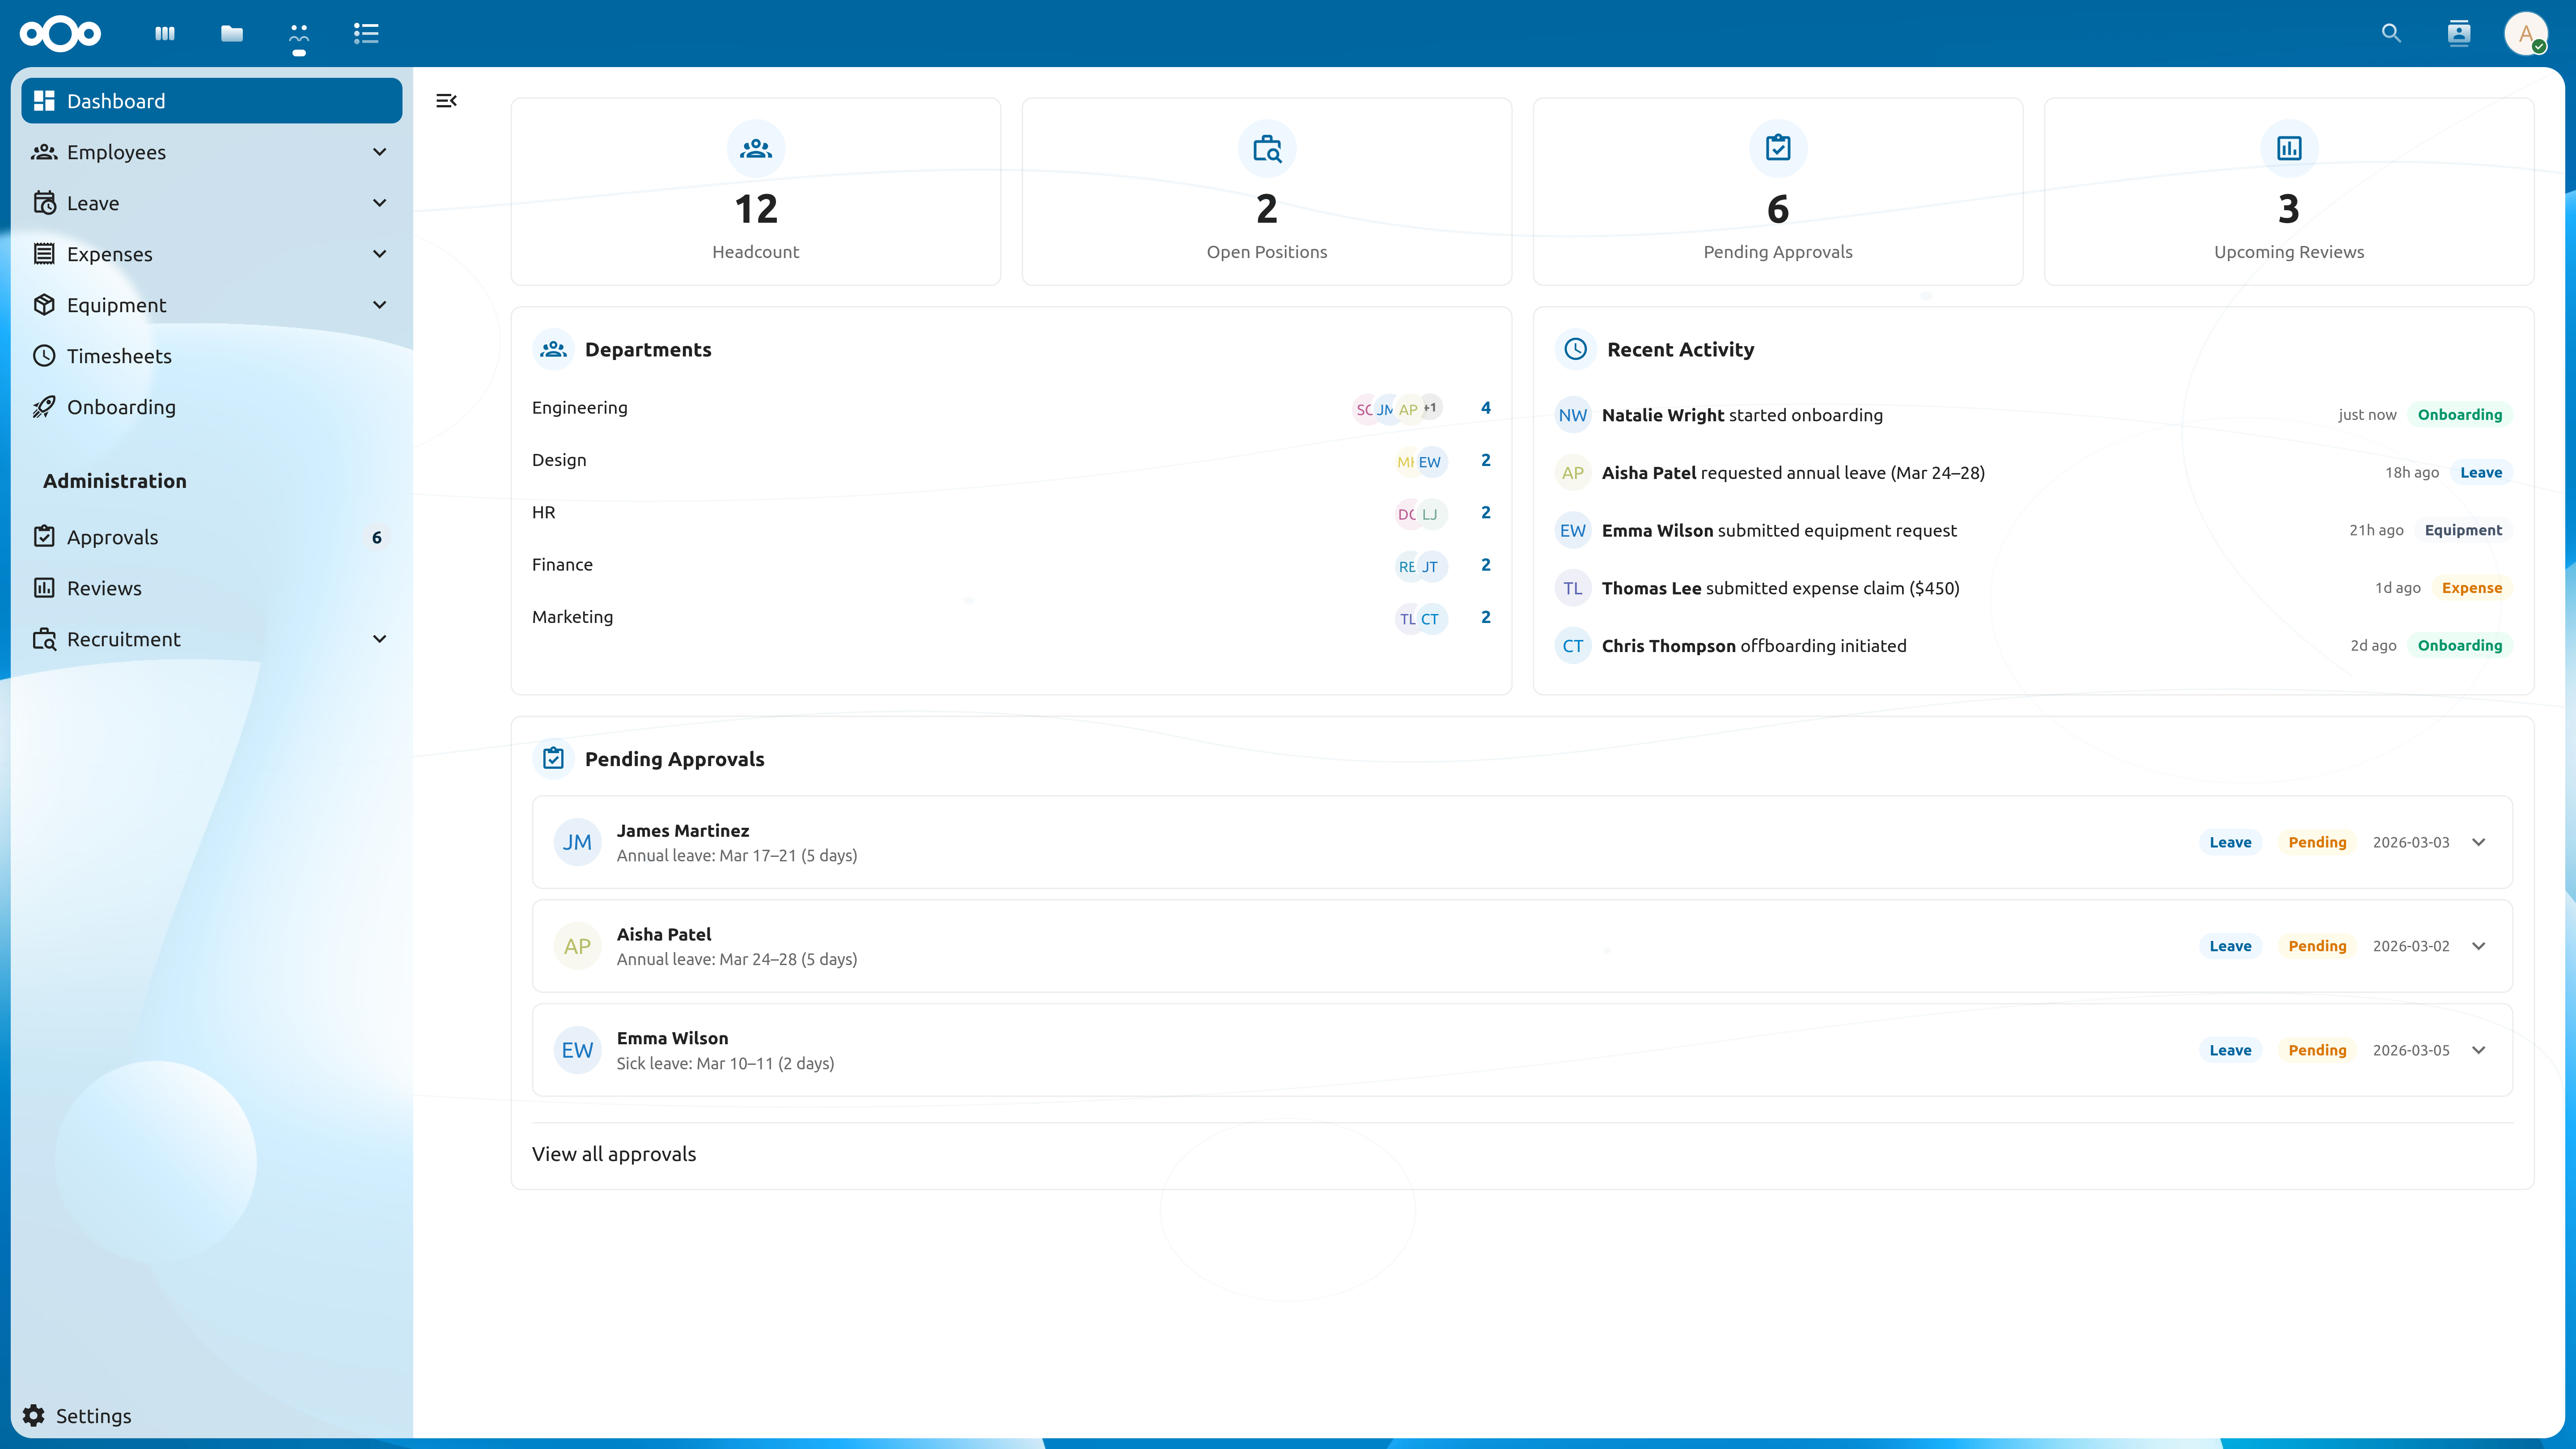Screen dimensions: 2576x1449
Task: Open the contacts icon in the top bar
Action: 2459,33
